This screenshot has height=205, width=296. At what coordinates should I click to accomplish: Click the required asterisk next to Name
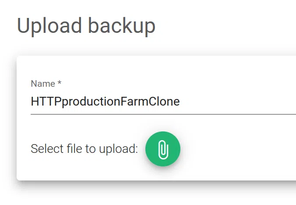coord(60,83)
